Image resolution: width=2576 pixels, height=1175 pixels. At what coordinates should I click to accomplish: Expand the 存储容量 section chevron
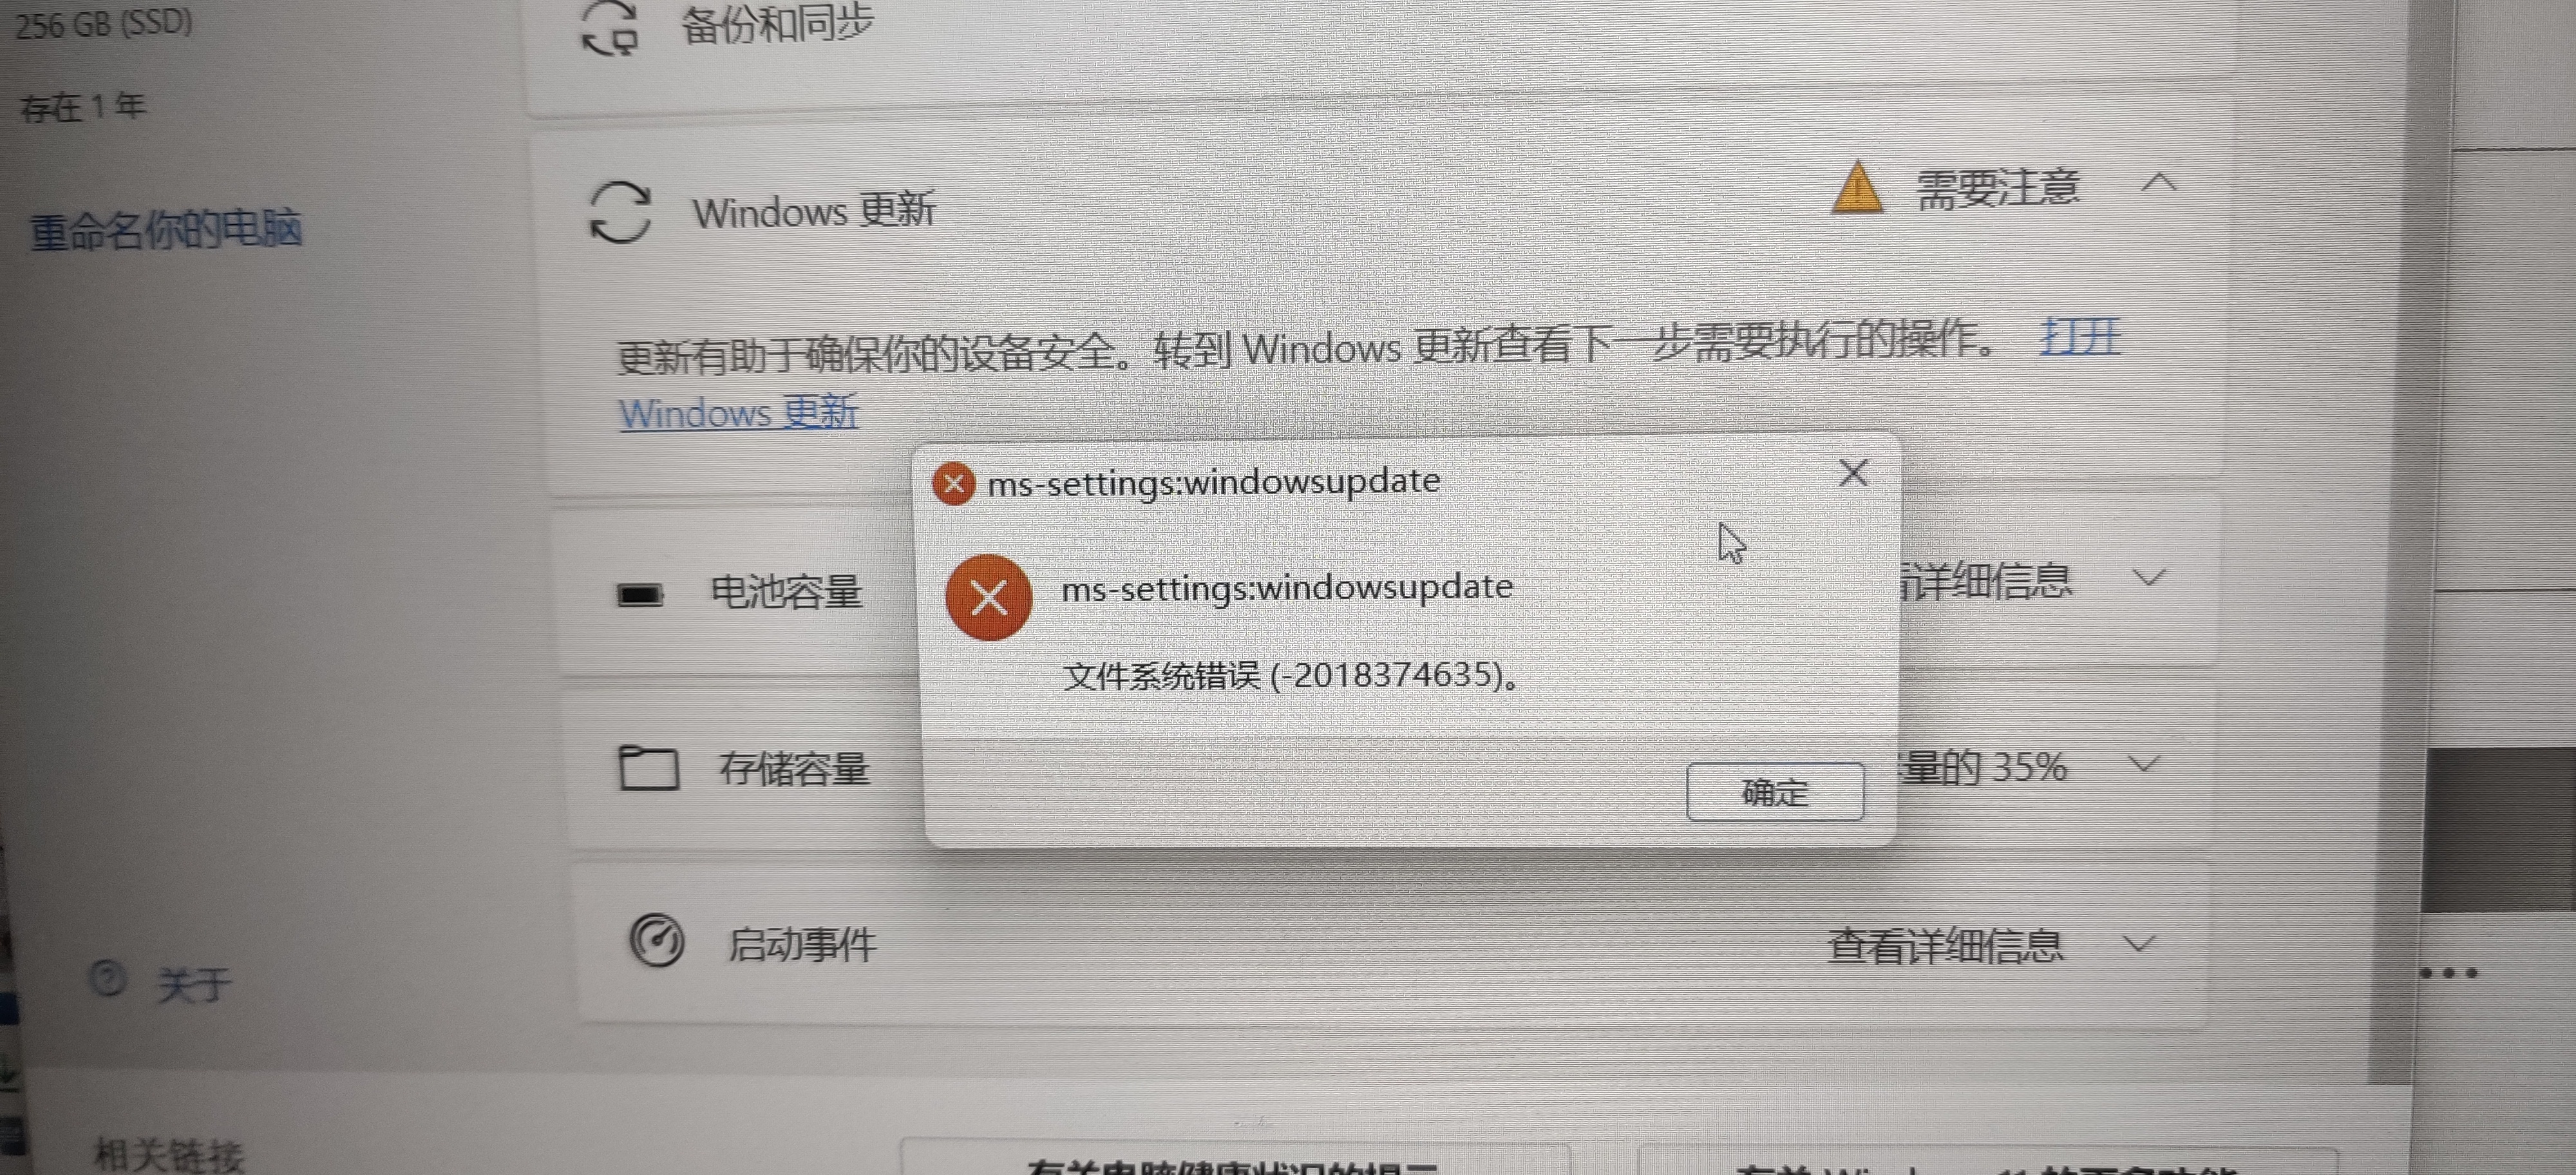tap(2144, 764)
